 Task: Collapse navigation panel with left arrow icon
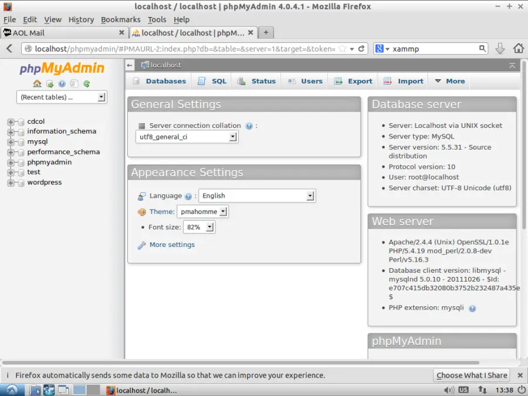point(130,65)
